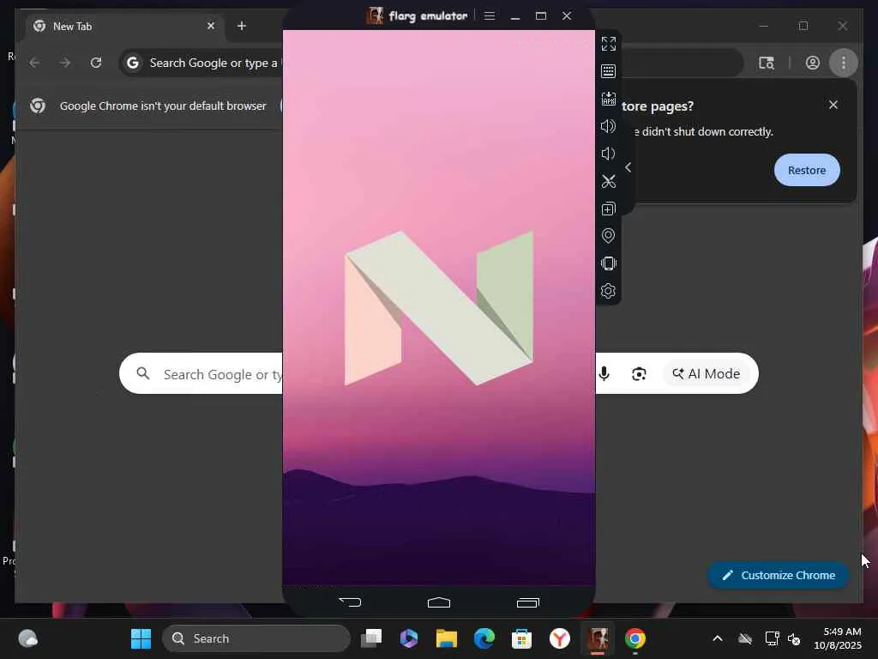The width and height of the screenshot is (878, 659).
Task: Tap the Android recent apps button
Action: 528,602
